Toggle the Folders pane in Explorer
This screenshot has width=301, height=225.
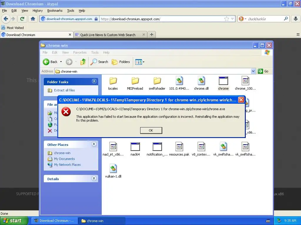click(121, 62)
